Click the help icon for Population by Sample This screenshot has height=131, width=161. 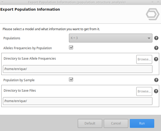[x=156, y=80]
